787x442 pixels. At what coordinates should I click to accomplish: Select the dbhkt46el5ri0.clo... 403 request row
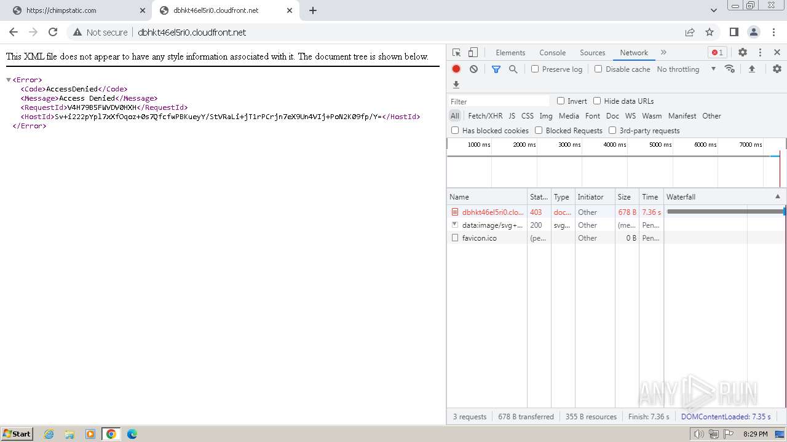(x=617, y=212)
